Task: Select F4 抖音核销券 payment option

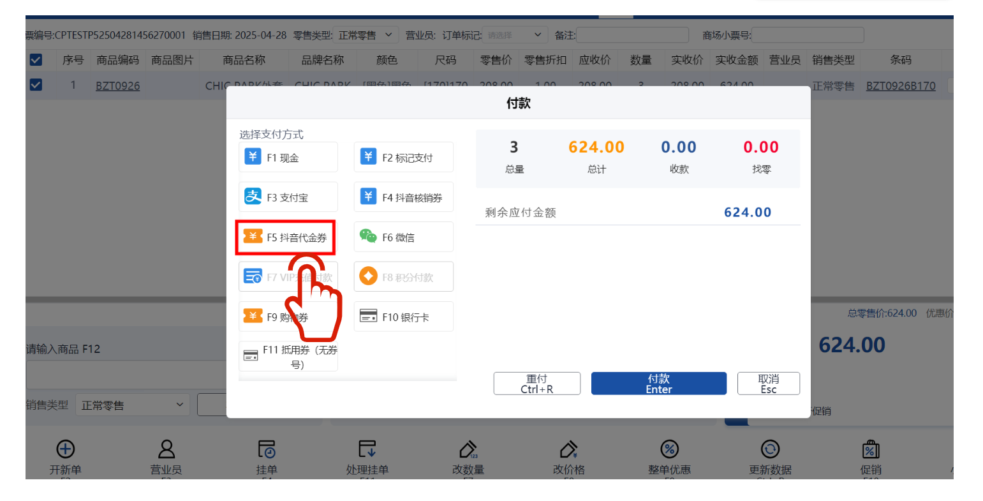Action: point(403,197)
